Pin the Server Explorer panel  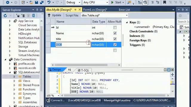point(37,10)
